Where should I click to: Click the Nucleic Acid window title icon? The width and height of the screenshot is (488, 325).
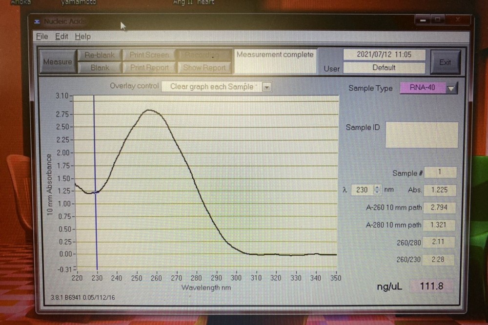click(x=37, y=21)
